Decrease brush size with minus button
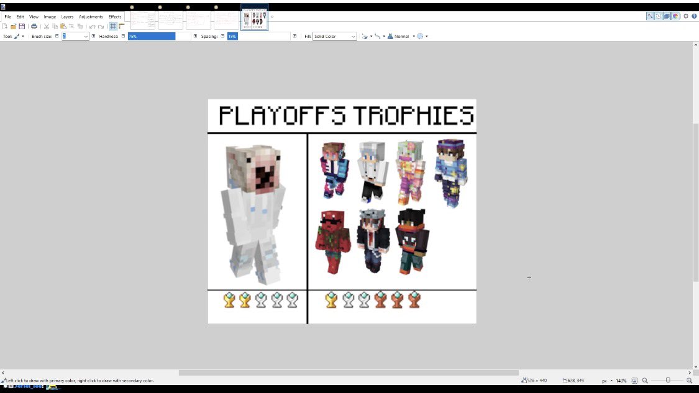The height and width of the screenshot is (393, 699). [x=57, y=36]
